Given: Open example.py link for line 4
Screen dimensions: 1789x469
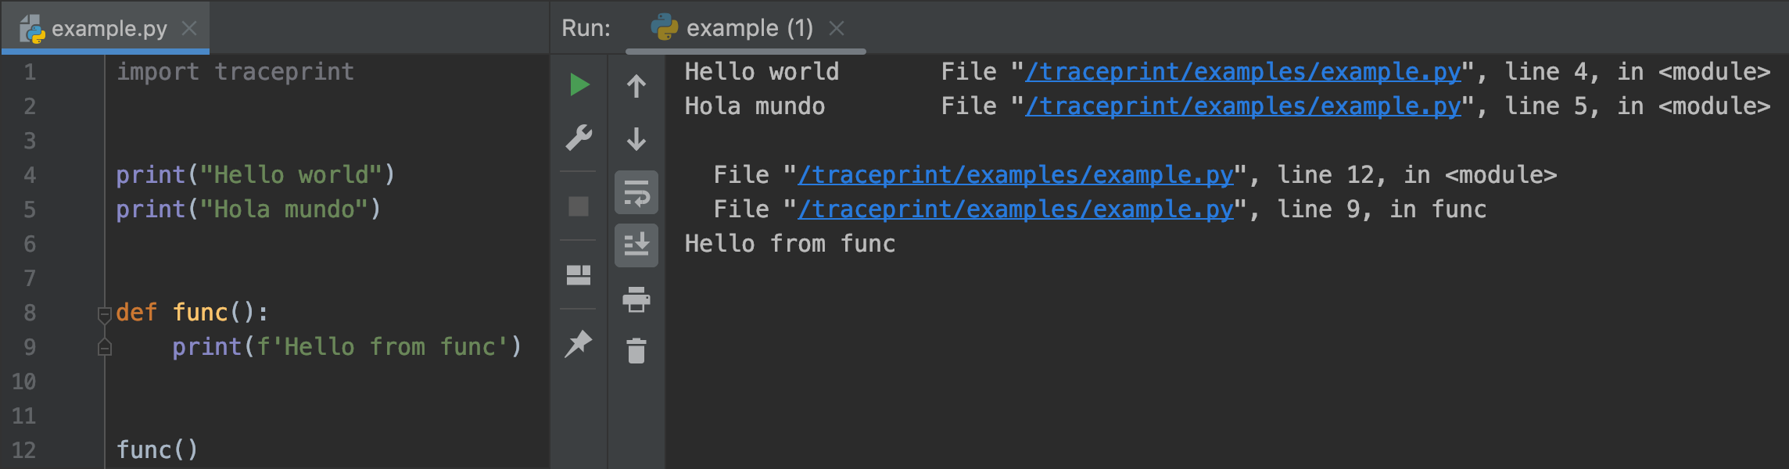Looking at the screenshot, I should click(x=1243, y=72).
